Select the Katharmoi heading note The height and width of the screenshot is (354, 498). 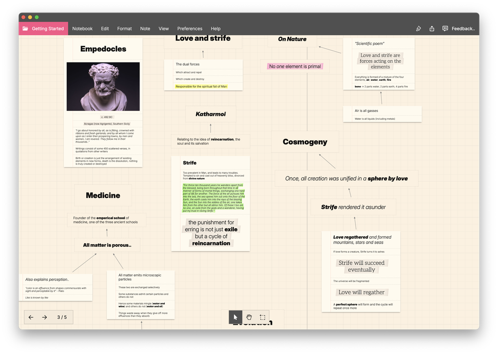click(x=211, y=114)
